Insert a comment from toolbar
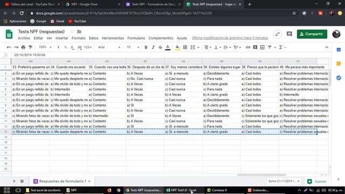This screenshot has width=345, height=194. point(255,47)
